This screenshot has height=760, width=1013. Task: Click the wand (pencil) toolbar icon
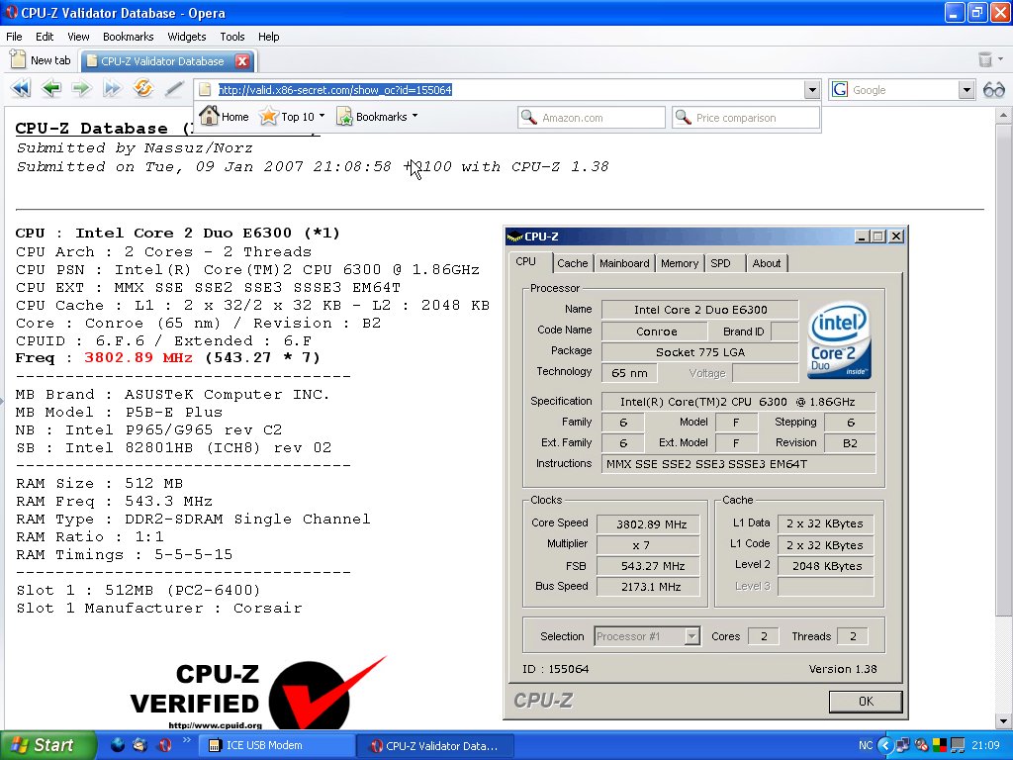174,88
